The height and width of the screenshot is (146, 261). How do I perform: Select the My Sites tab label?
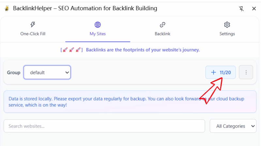click(x=98, y=34)
